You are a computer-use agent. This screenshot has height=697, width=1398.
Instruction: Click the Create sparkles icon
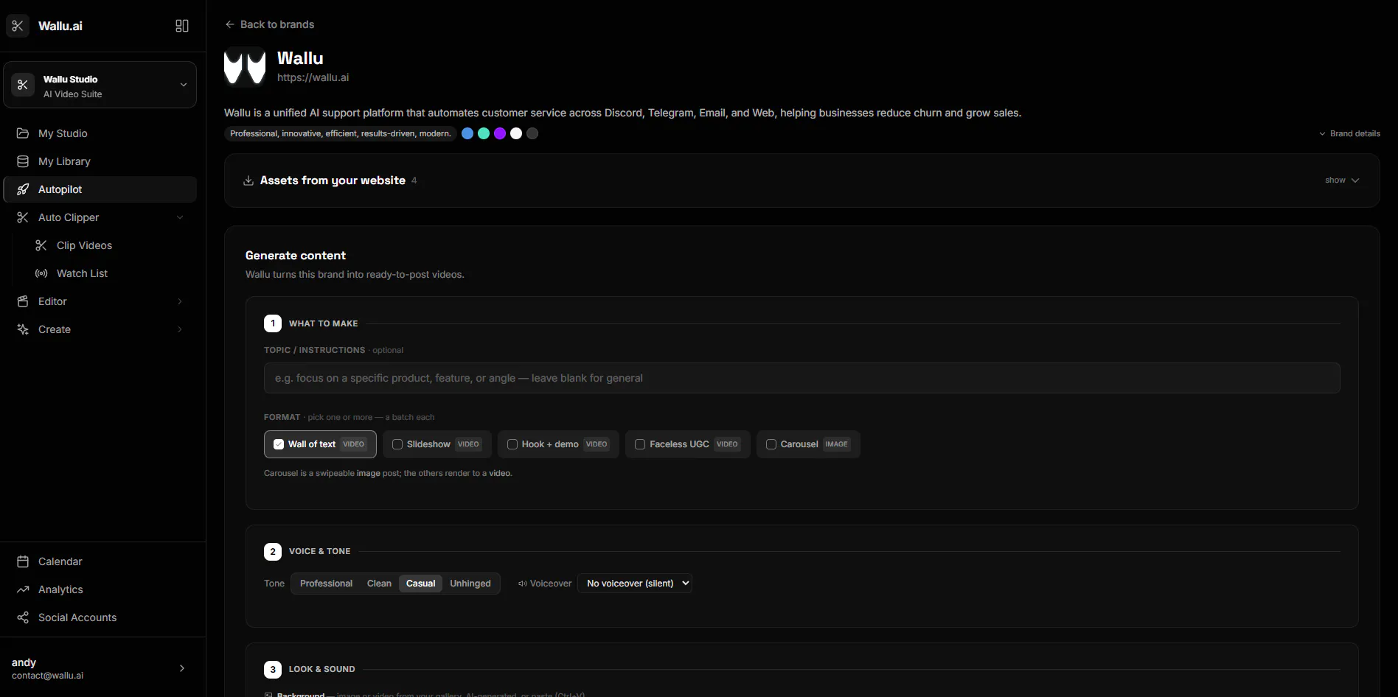click(23, 329)
